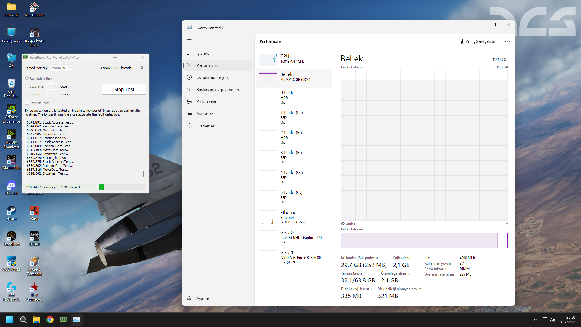Enable the Stop on Error checkbox
The image size is (581, 327).
(27, 103)
